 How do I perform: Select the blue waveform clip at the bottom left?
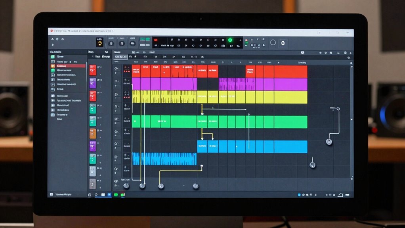coord(164,159)
